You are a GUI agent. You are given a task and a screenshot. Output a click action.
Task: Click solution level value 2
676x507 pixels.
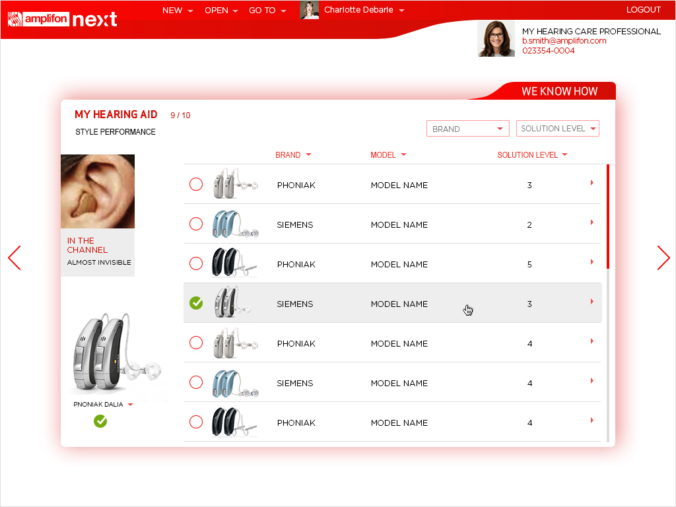[529, 224]
